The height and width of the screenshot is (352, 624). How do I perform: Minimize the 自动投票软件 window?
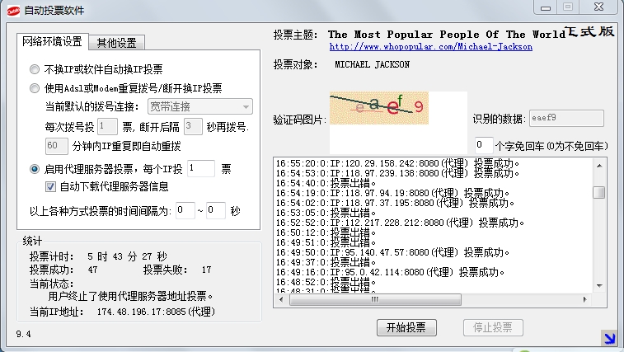pos(545,7)
